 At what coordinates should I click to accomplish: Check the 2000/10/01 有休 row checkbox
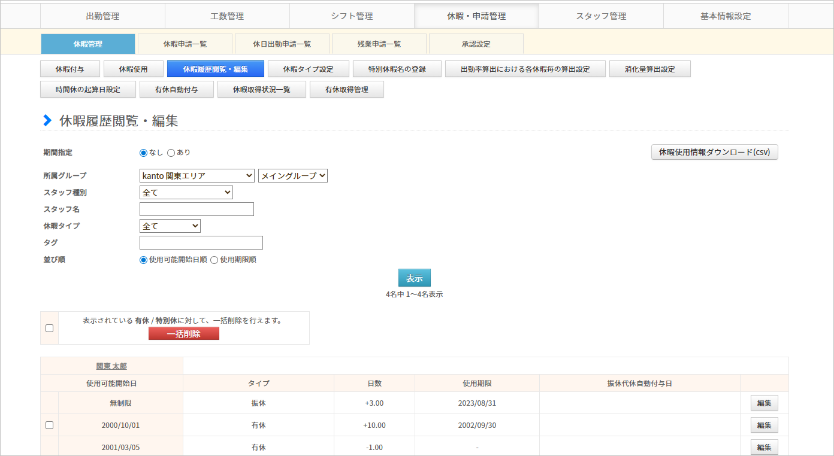pos(50,425)
